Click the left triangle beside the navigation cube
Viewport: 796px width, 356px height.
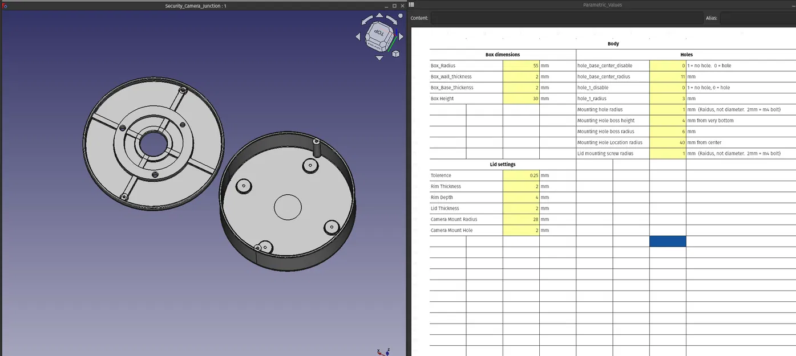coord(357,36)
